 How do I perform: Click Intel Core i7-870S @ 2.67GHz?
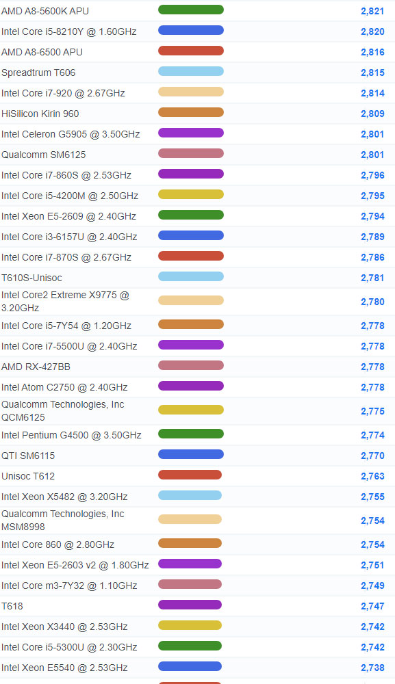pos(66,257)
